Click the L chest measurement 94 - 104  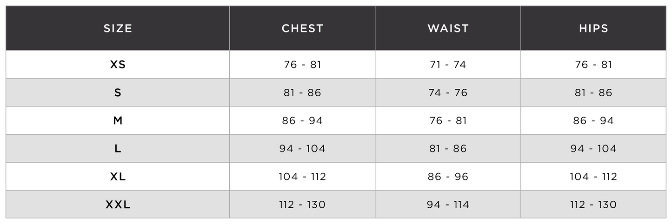pos(302,149)
